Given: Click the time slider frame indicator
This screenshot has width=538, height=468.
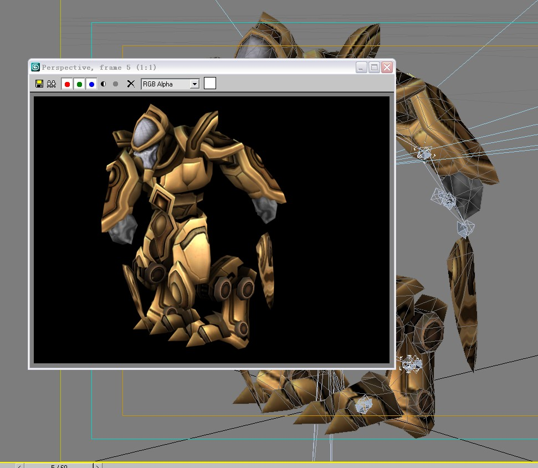Looking at the screenshot, I should pyautogui.click(x=59, y=466).
